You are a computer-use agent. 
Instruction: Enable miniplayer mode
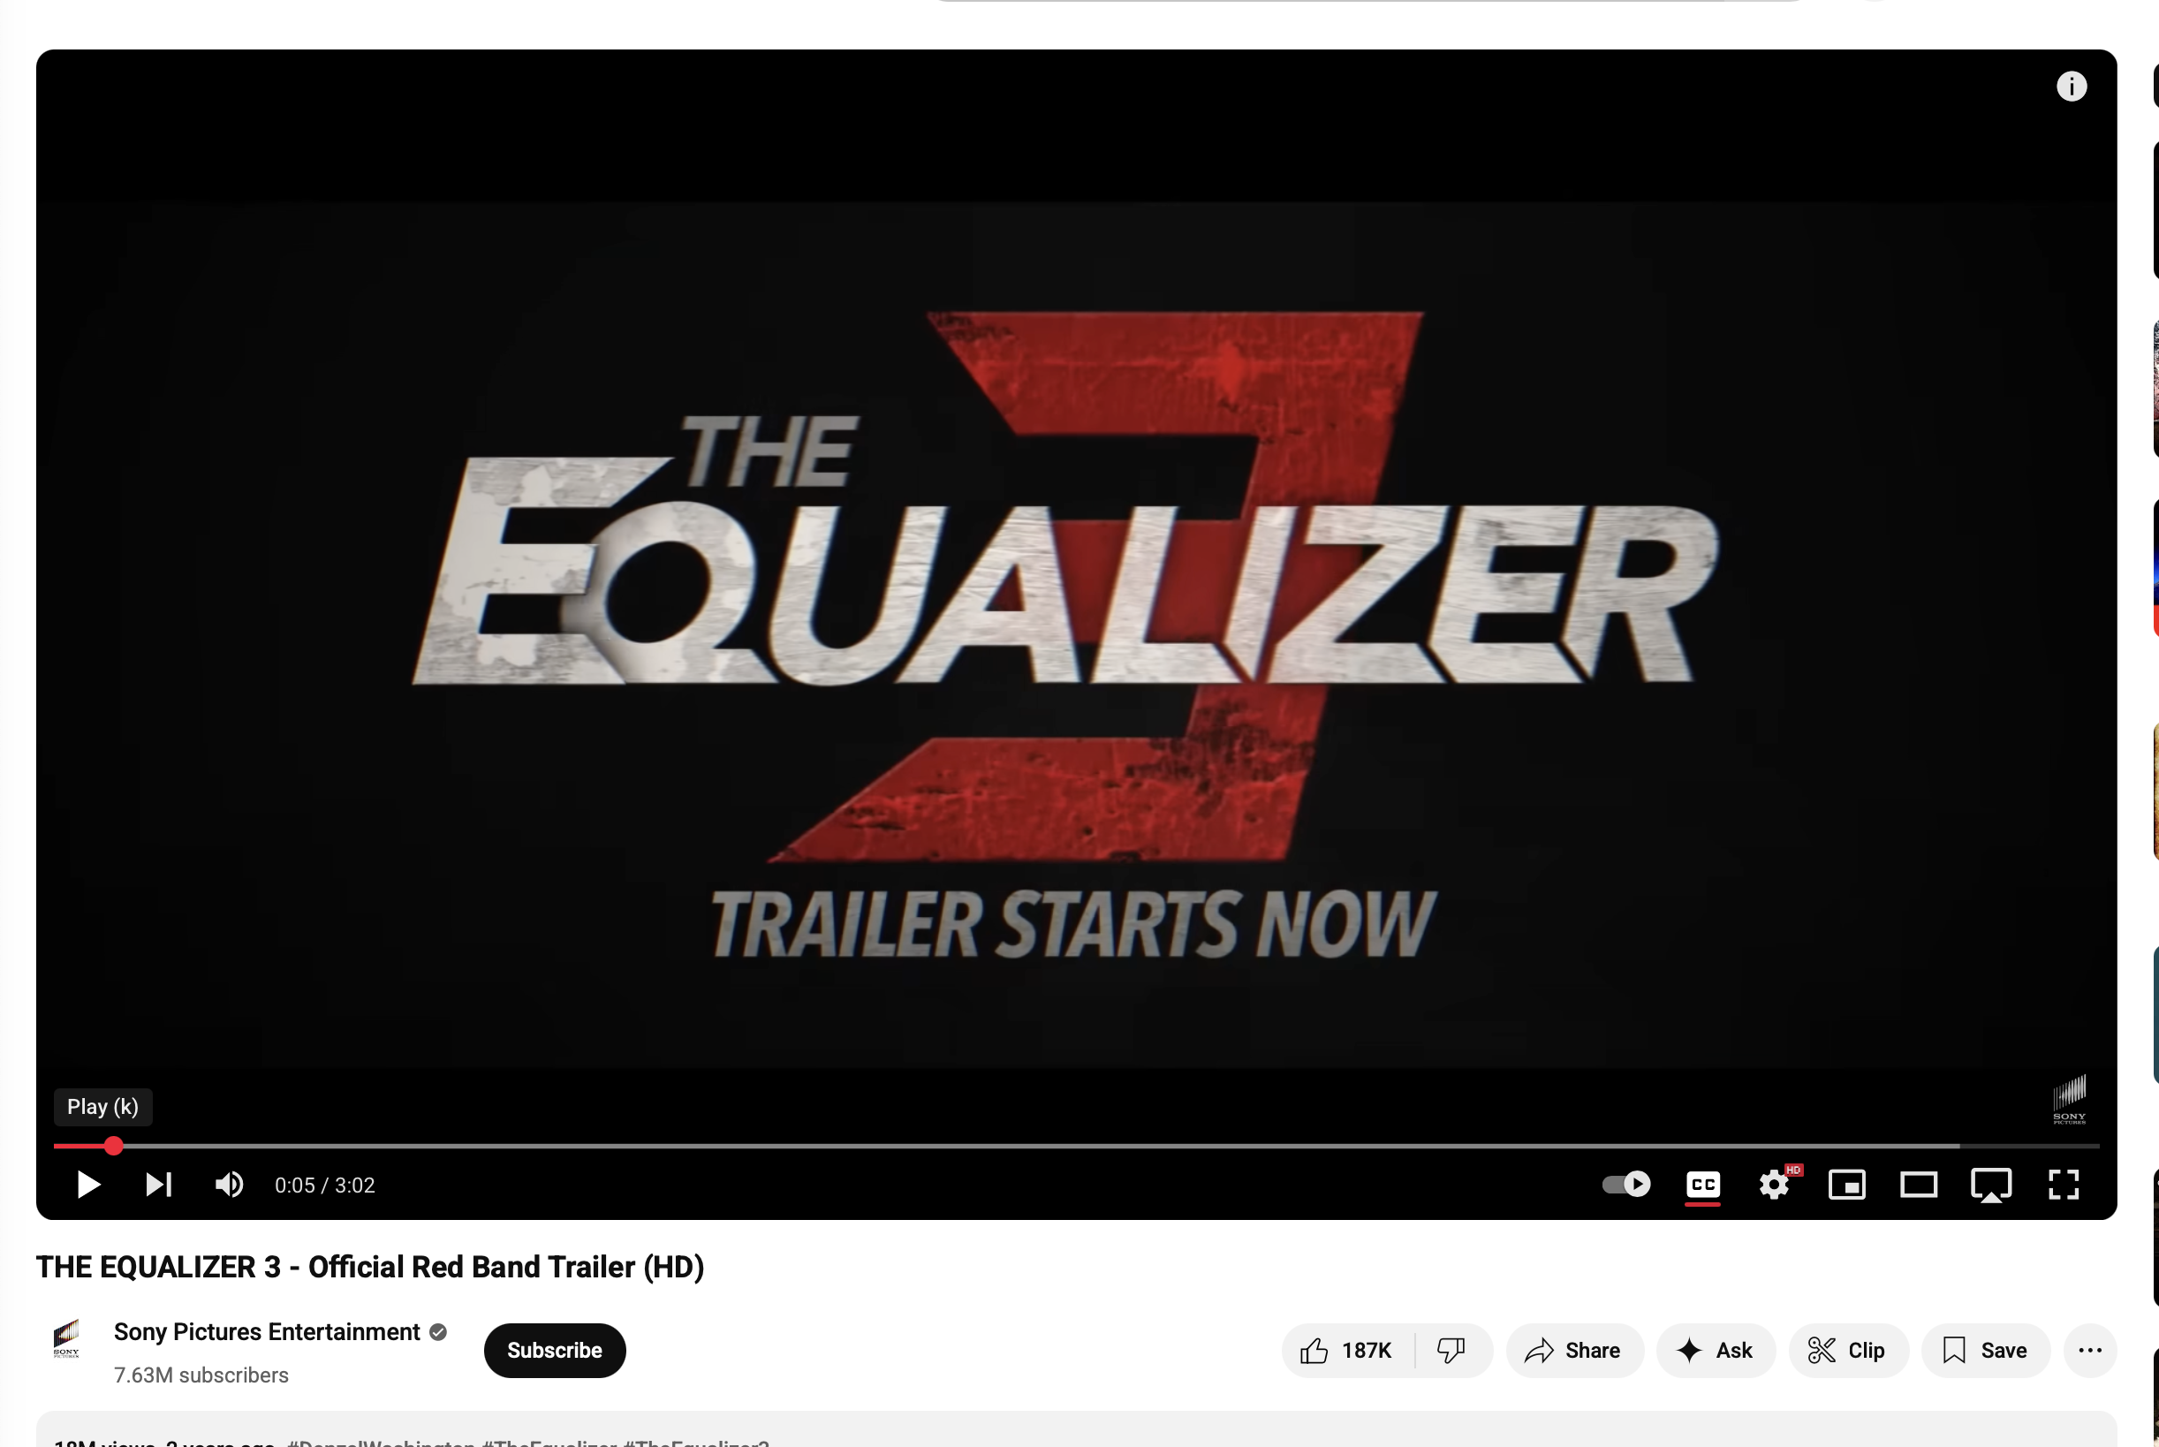(x=1846, y=1184)
